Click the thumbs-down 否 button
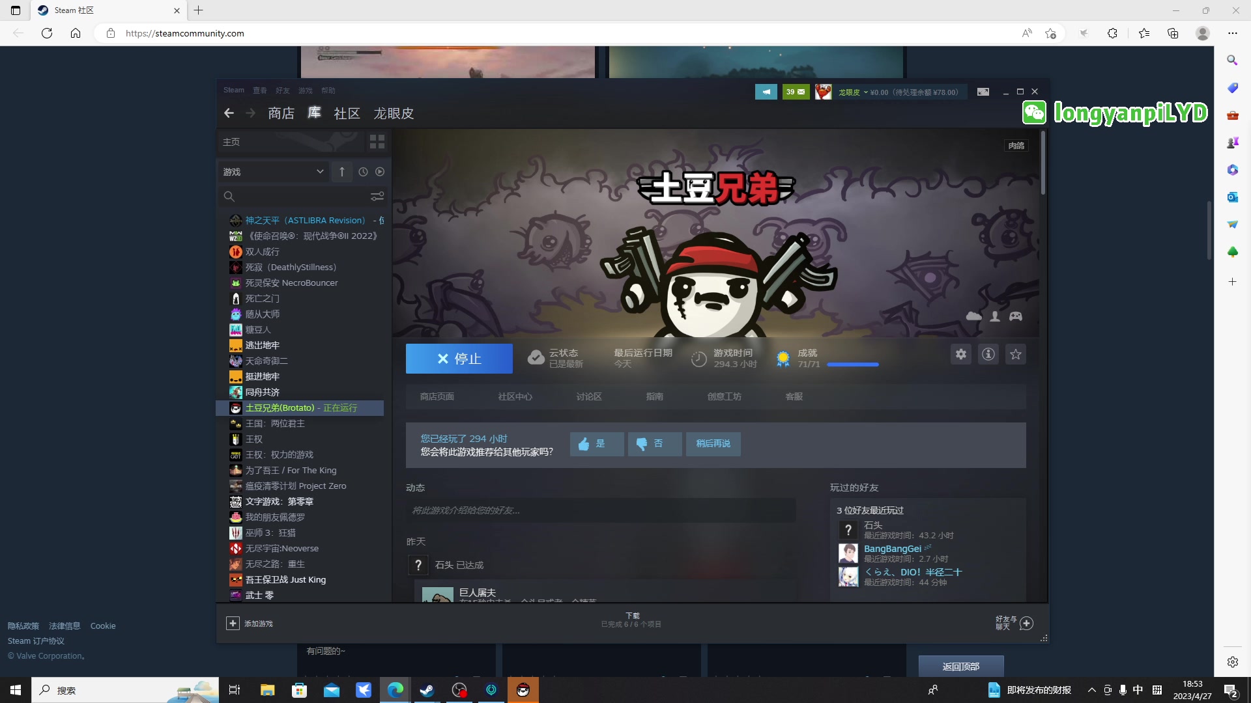1251x703 pixels. tap(655, 444)
